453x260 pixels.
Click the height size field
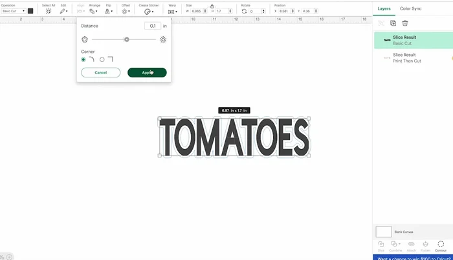coord(222,11)
